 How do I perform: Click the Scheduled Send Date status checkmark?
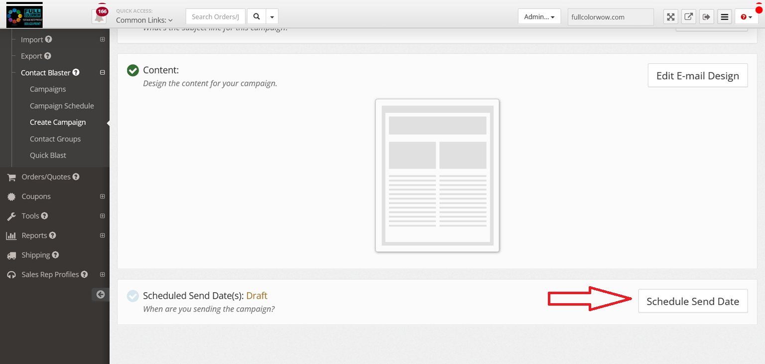point(132,296)
